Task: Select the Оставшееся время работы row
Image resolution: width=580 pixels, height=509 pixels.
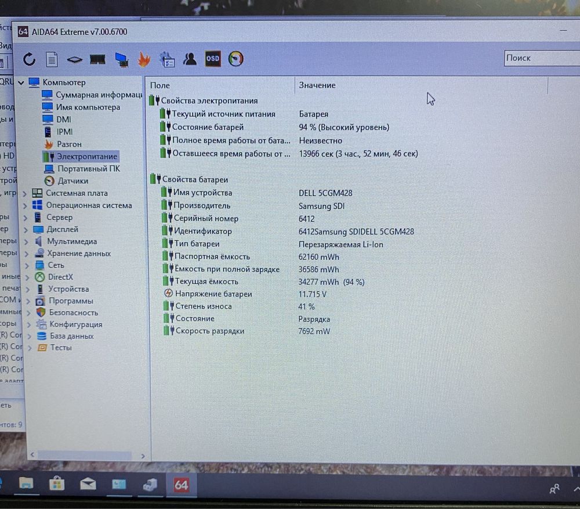Action: coord(289,153)
